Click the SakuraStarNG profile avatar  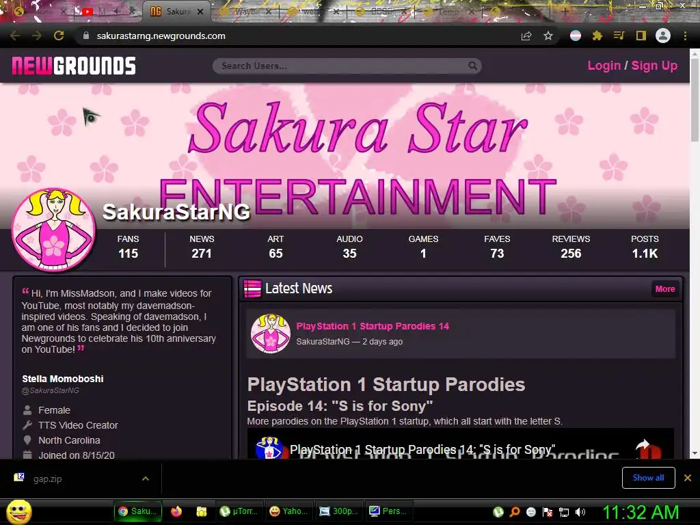click(x=53, y=230)
